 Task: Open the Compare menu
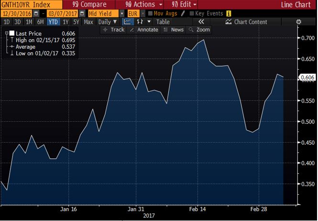click(88, 4)
